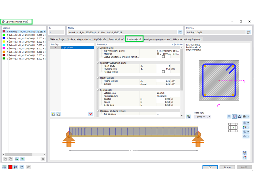Copy the selected Položky reinforcement item

(58, 114)
